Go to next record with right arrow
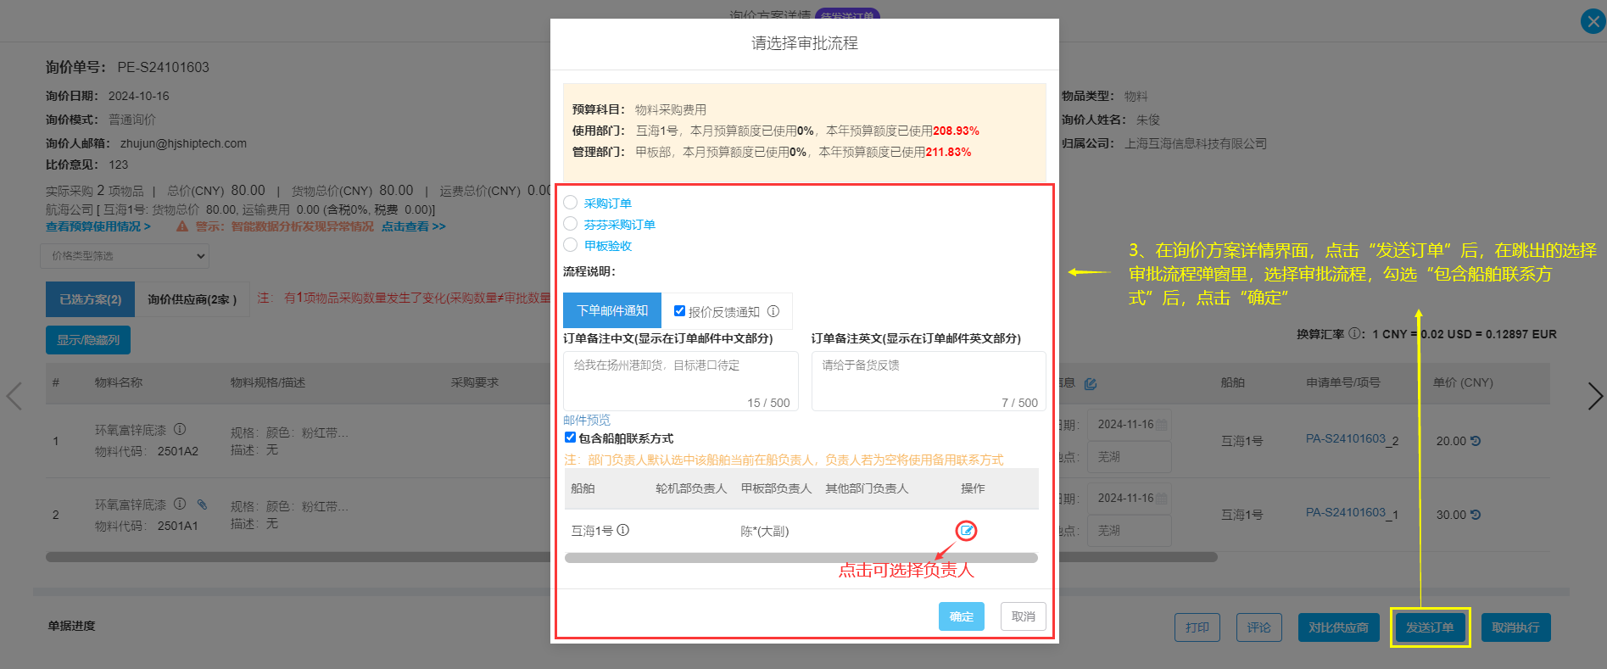This screenshot has height=669, width=1607. [1595, 396]
